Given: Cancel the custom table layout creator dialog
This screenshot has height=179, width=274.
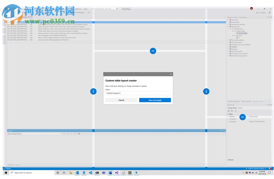Looking at the screenshot, I should tap(121, 100).
